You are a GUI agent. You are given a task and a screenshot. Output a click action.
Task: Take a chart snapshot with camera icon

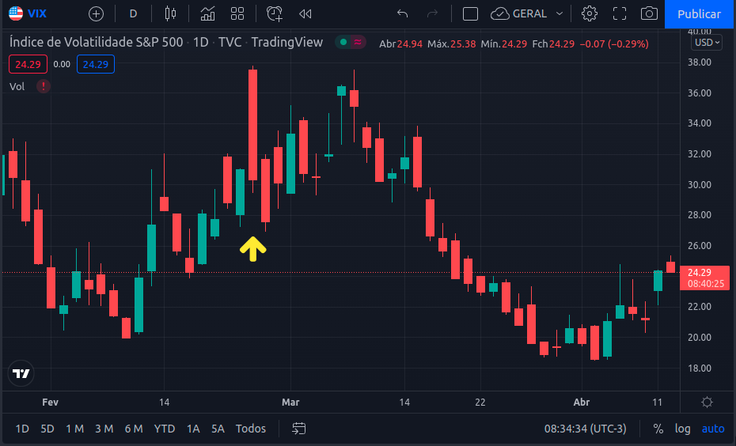tap(649, 14)
